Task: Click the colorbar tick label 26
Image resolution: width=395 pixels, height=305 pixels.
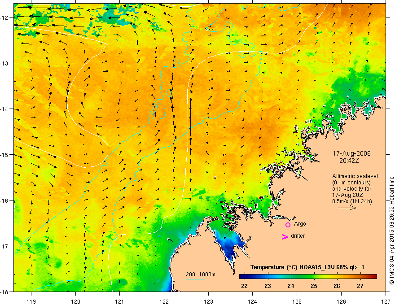Action: [x=337, y=286]
